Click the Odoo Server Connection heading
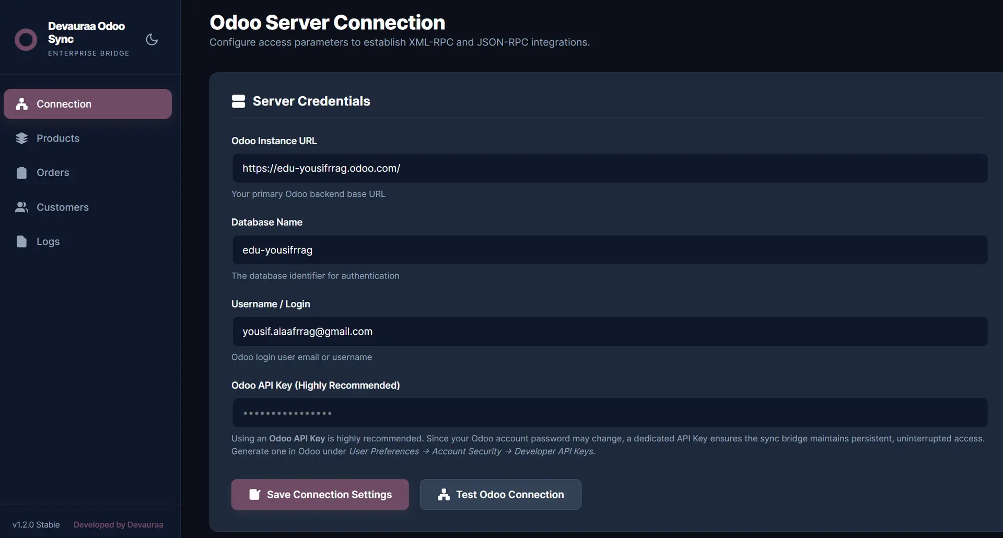 tap(328, 22)
